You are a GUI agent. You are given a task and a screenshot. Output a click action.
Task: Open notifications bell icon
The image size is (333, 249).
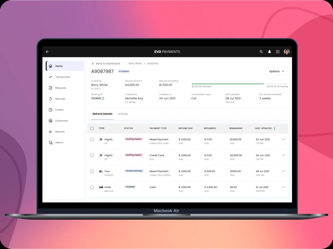pos(269,52)
